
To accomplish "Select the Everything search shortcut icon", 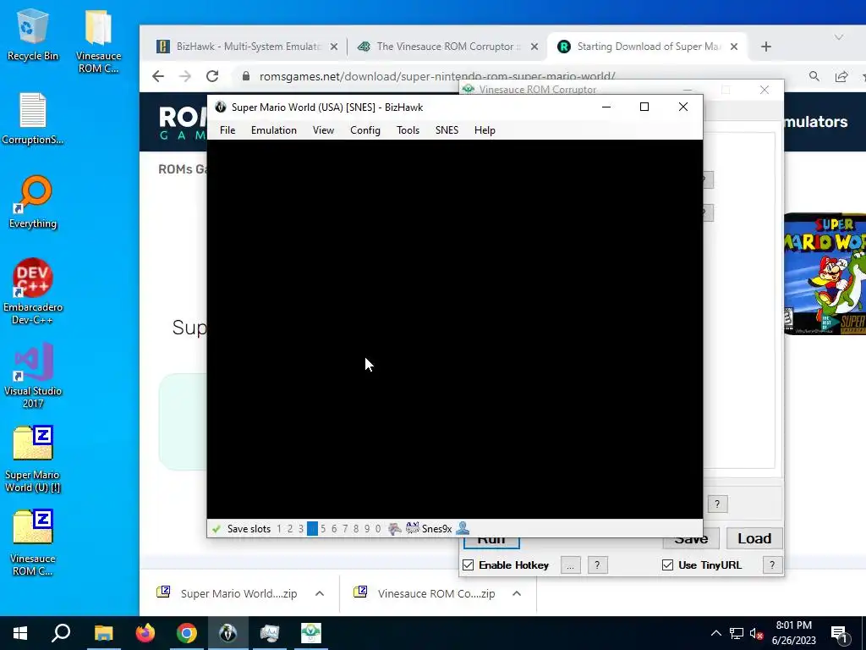I will [33, 202].
